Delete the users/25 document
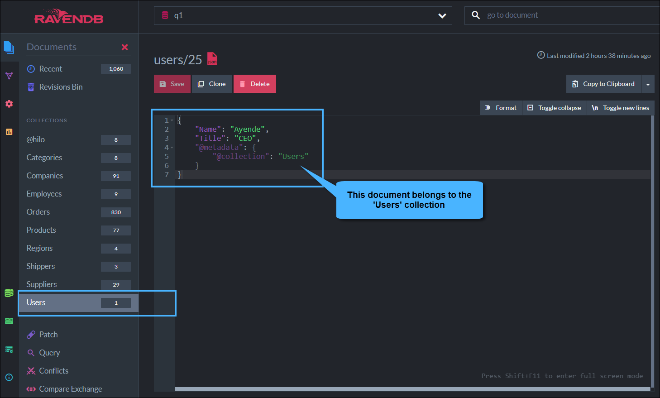 (x=255, y=84)
